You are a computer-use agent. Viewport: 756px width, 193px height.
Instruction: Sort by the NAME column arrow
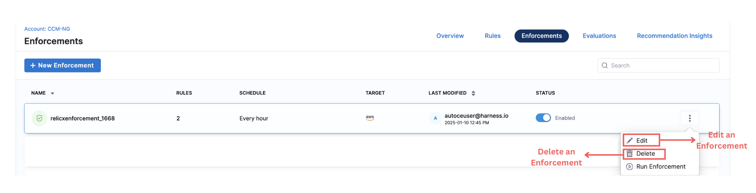[53, 93]
